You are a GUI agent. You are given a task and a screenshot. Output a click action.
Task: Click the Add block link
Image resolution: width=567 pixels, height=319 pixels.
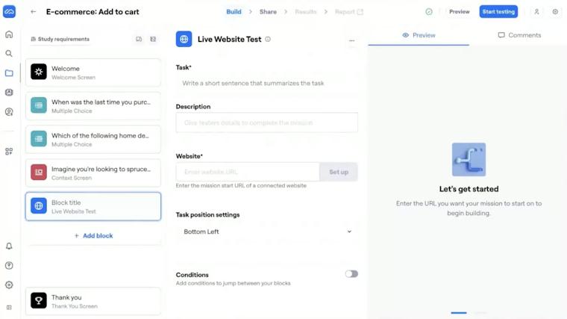click(x=93, y=236)
